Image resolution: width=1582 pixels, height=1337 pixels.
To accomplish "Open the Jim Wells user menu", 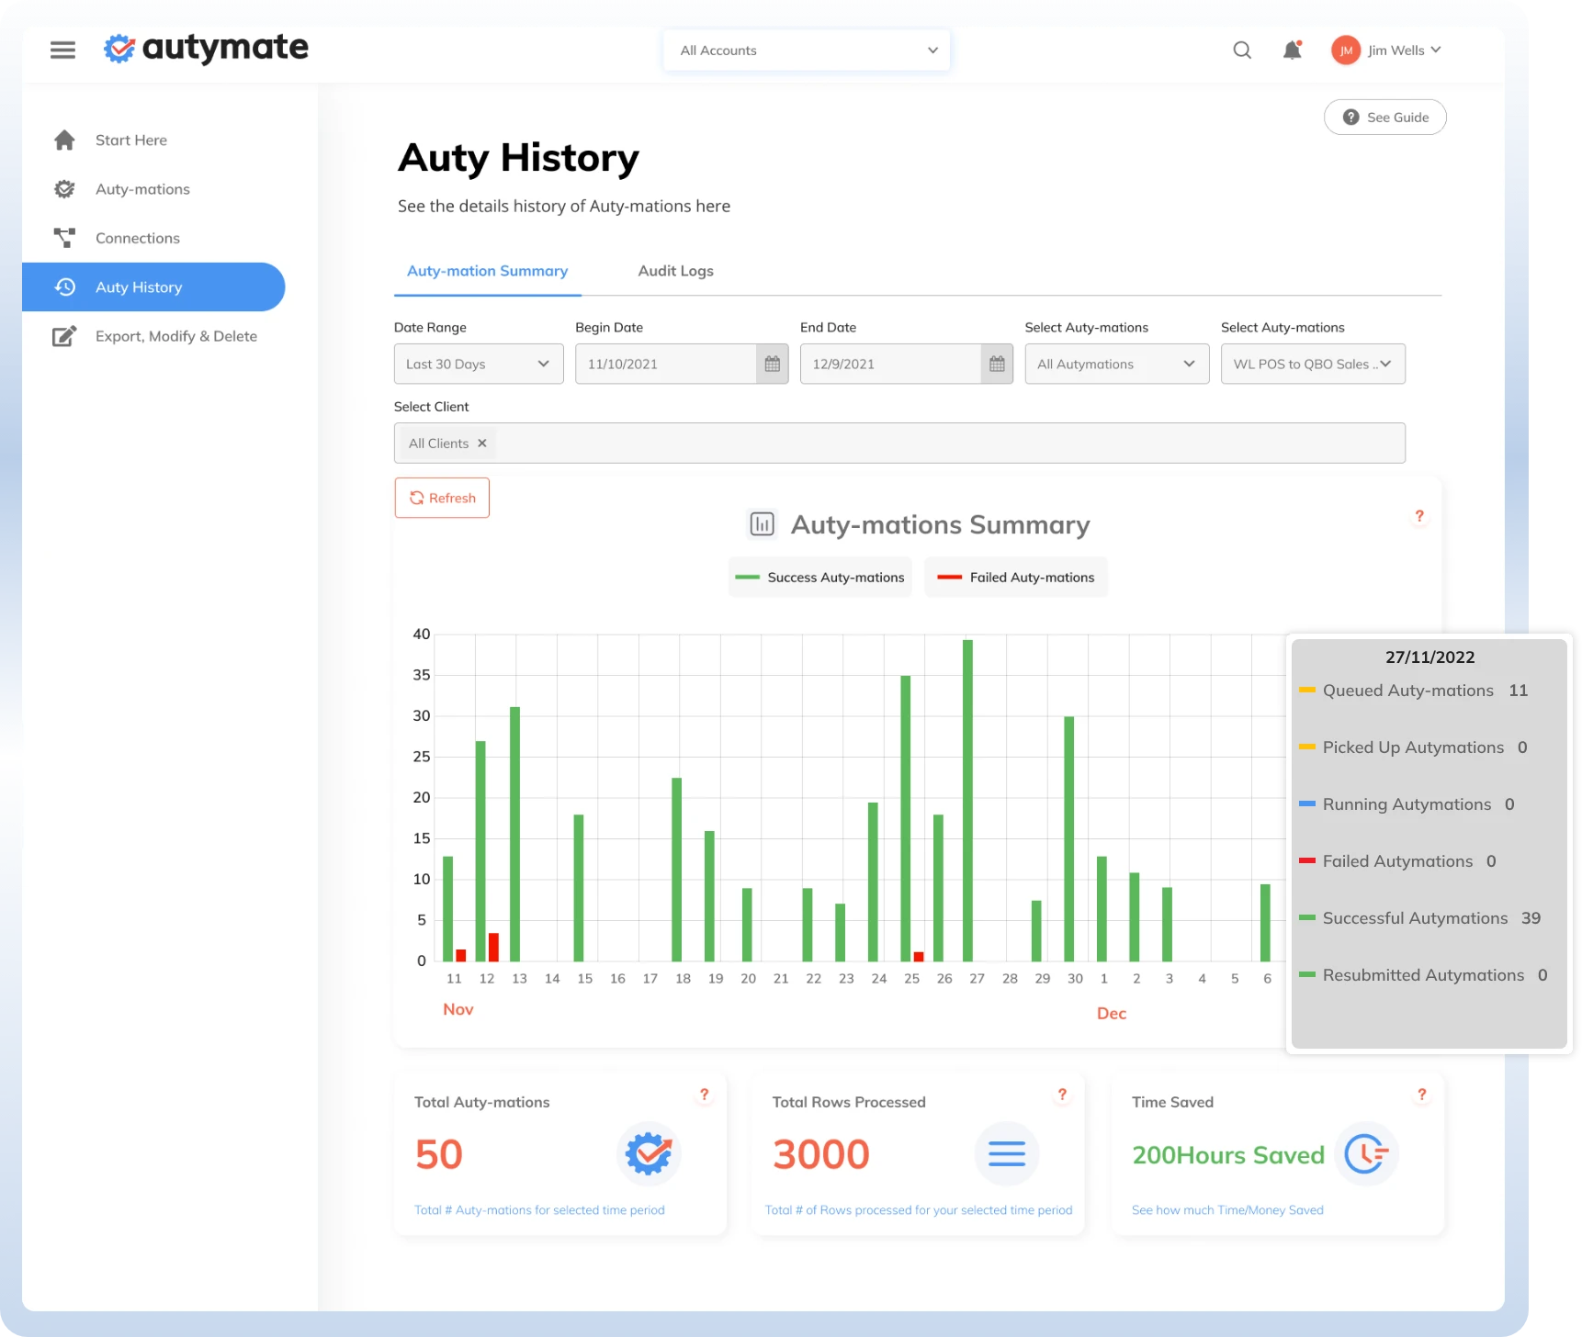I will point(1403,51).
